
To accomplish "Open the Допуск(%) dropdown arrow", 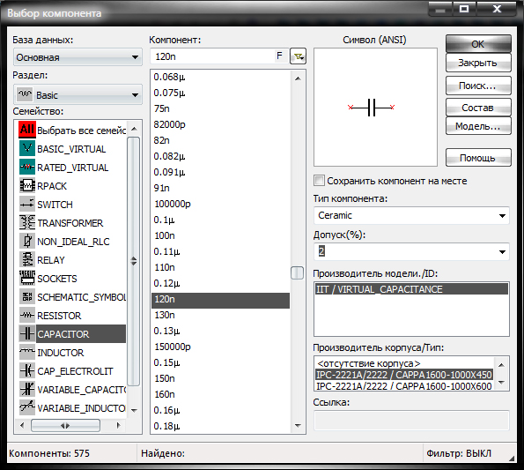I will pos(502,251).
